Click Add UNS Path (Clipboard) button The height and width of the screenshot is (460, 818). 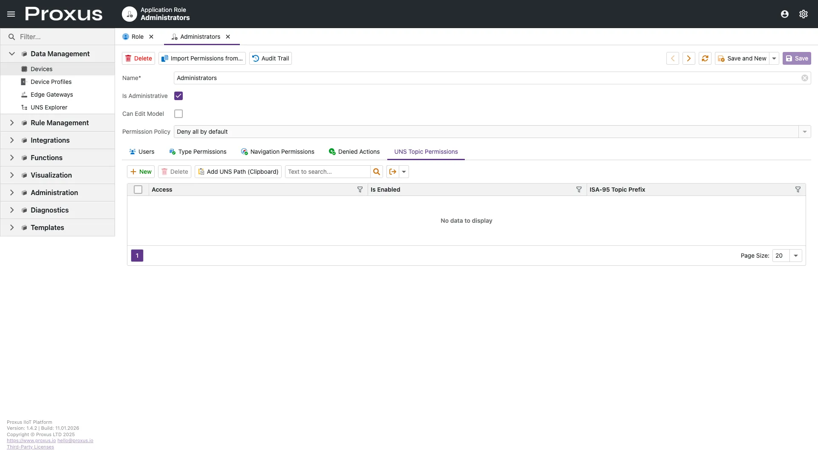tap(238, 172)
